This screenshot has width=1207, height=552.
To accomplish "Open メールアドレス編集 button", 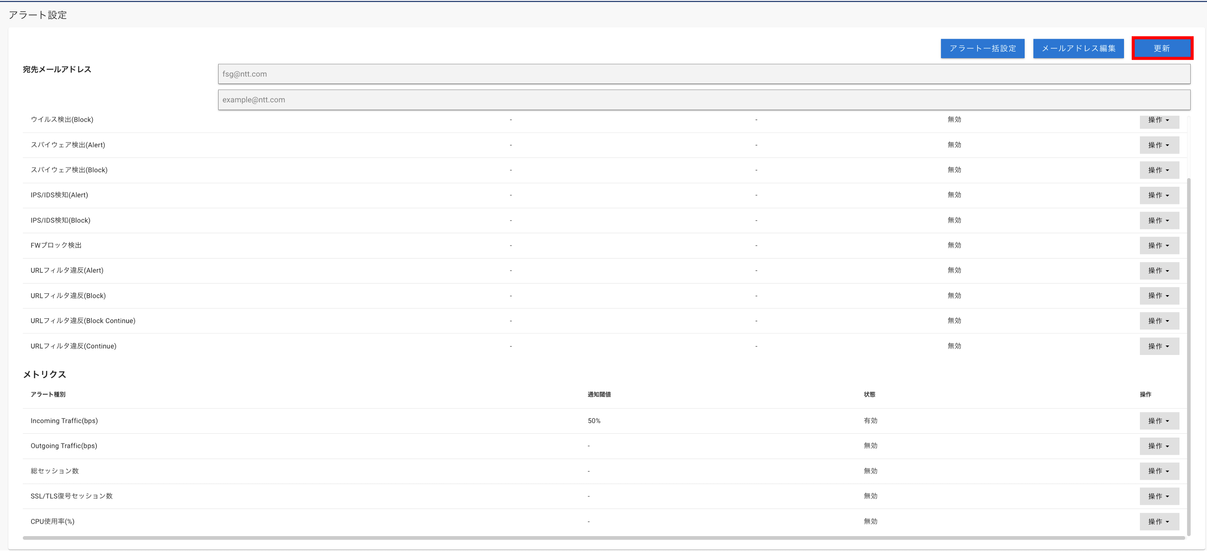I will [1078, 48].
